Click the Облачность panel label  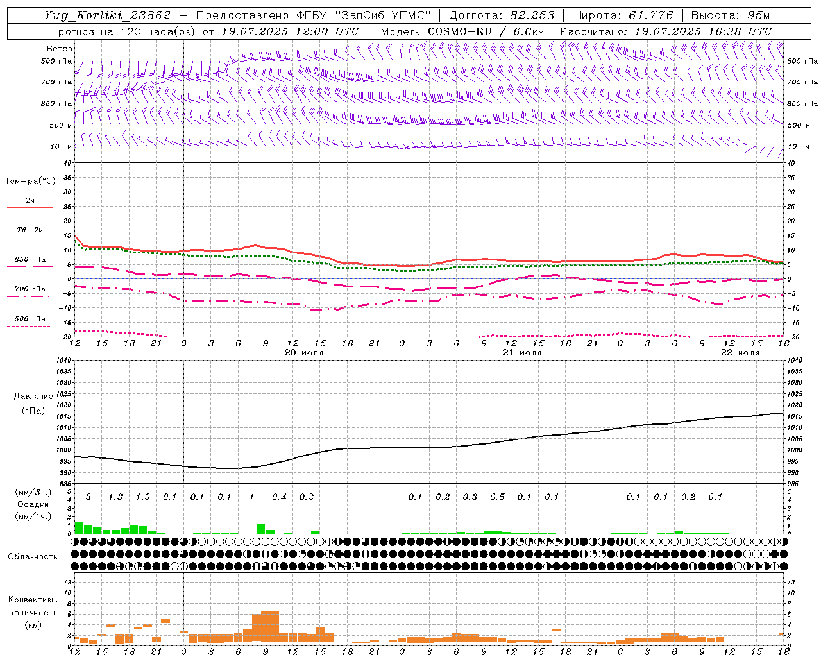point(33,557)
